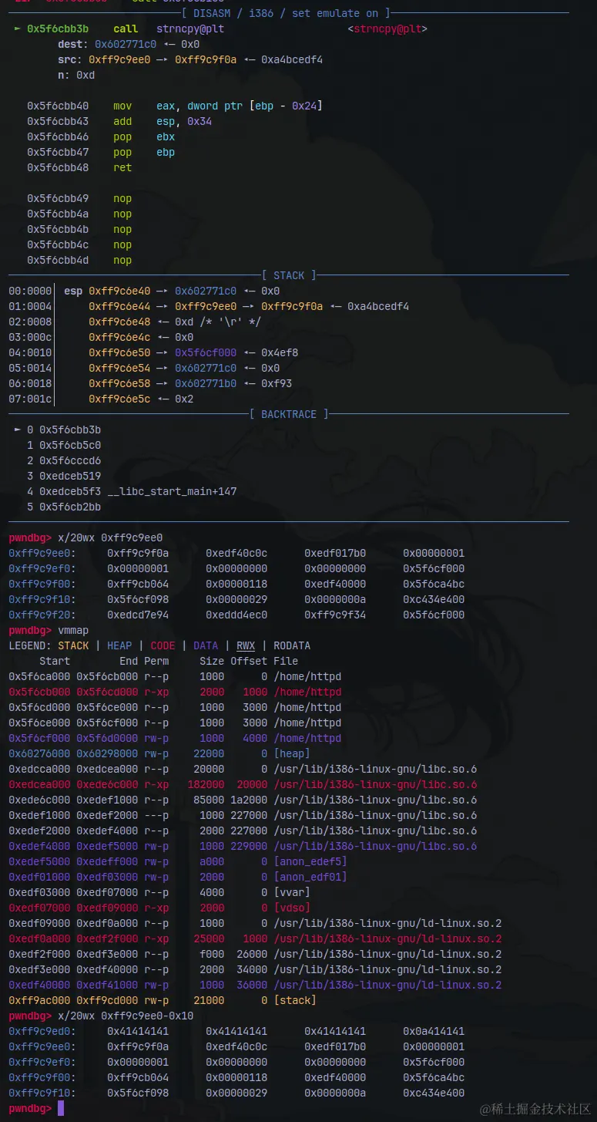597x1122 pixels.
Task: Click the "0xff9c9ed0:" address label
Action: (x=42, y=1031)
